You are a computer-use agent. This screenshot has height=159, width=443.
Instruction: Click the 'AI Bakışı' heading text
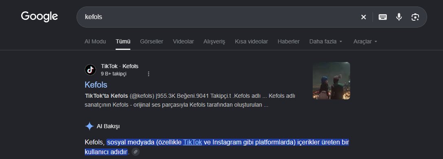tap(108, 127)
